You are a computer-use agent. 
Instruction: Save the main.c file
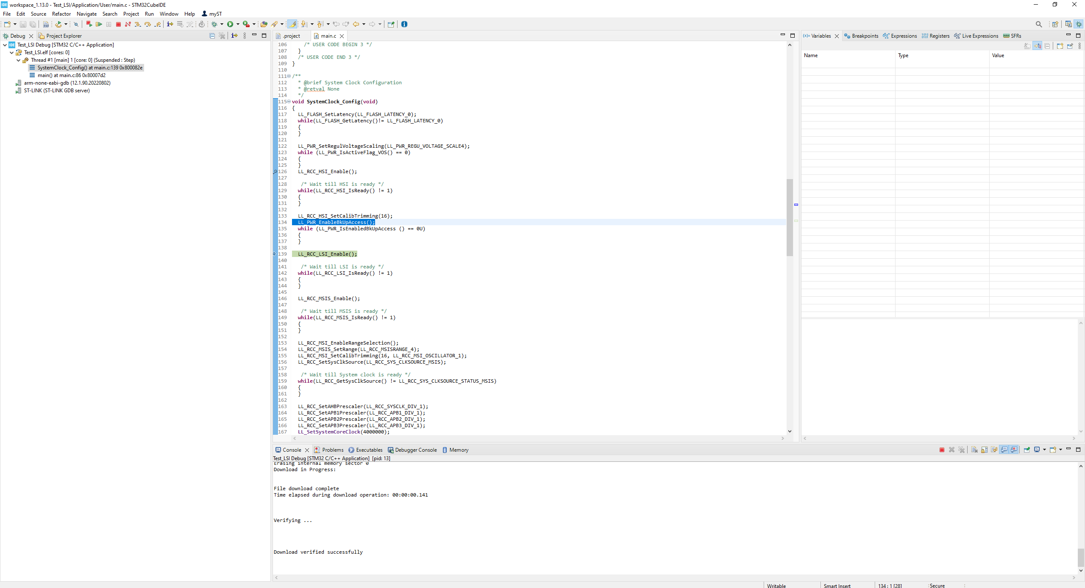point(23,24)
